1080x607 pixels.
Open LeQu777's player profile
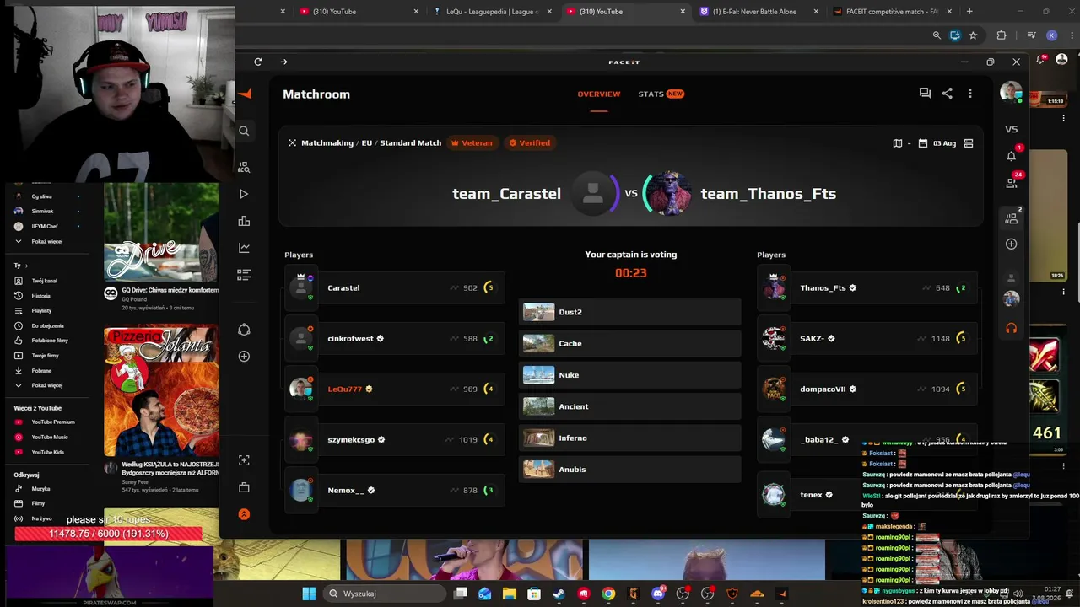coord(395,389)
